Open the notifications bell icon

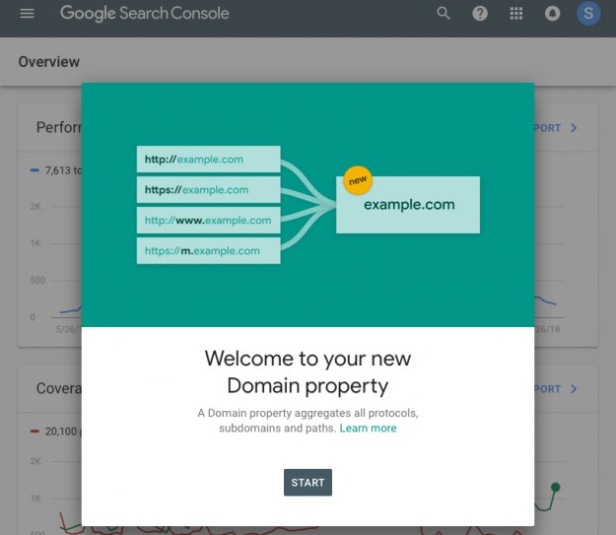click(552, 14)
